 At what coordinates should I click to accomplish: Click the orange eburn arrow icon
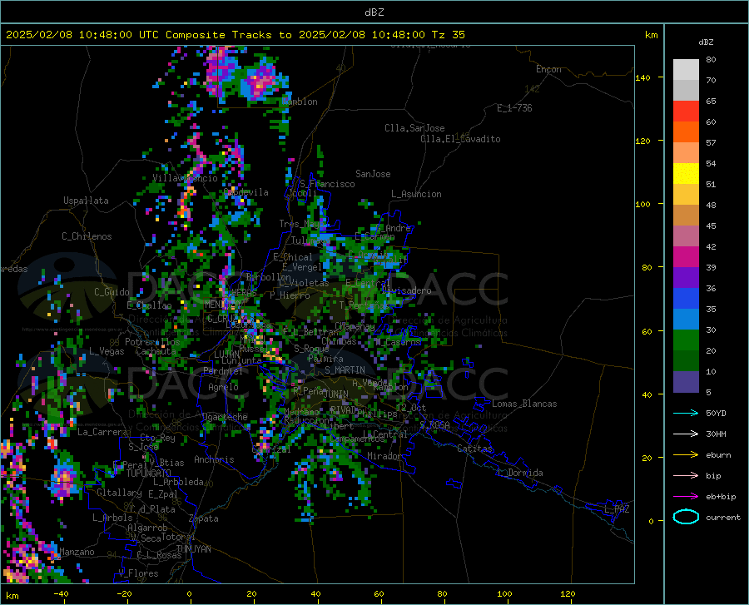pyautogui.click(x=686, y=454)
